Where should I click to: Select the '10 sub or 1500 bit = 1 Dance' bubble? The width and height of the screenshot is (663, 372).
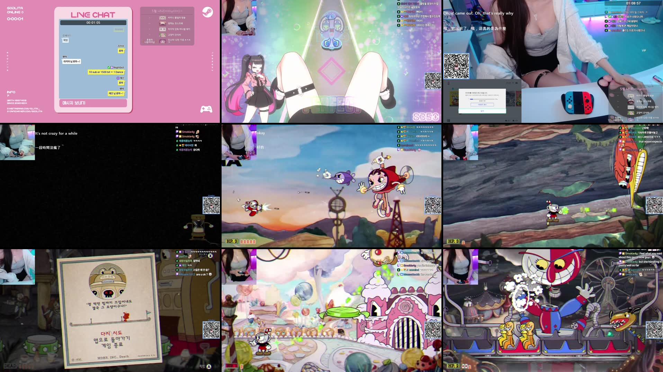[x=106, y=72]
